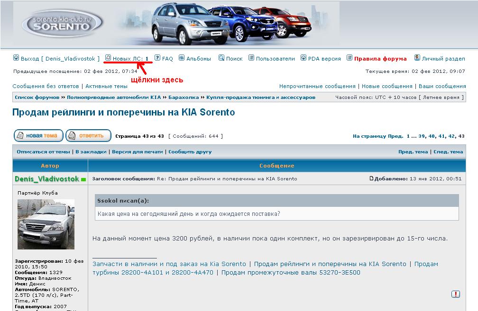Screen dimensions: 478x311
Task: Click the Правила форума icon
Action: click(x=349, y=58)
